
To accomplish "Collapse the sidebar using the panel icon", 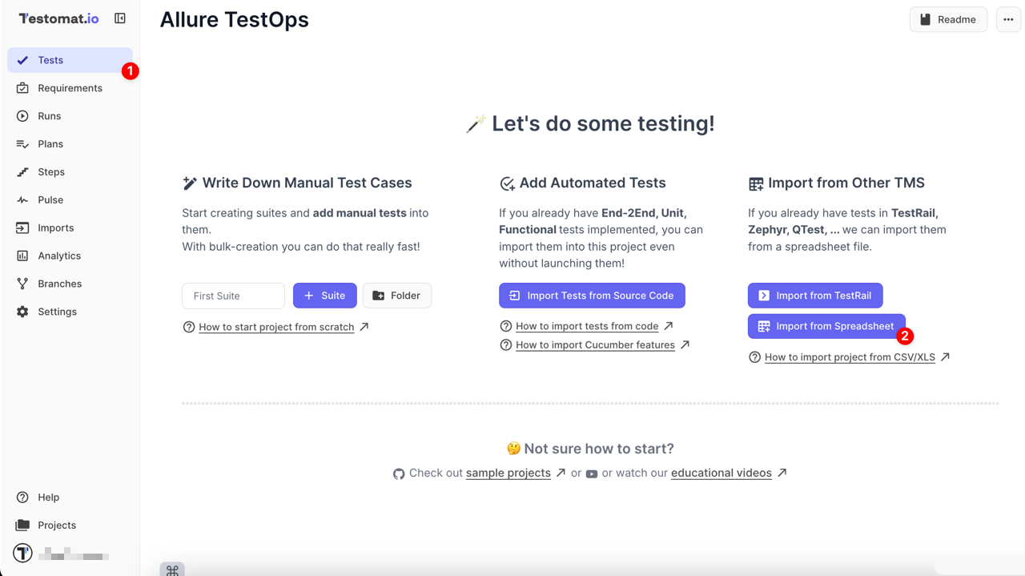I will 120,18.
